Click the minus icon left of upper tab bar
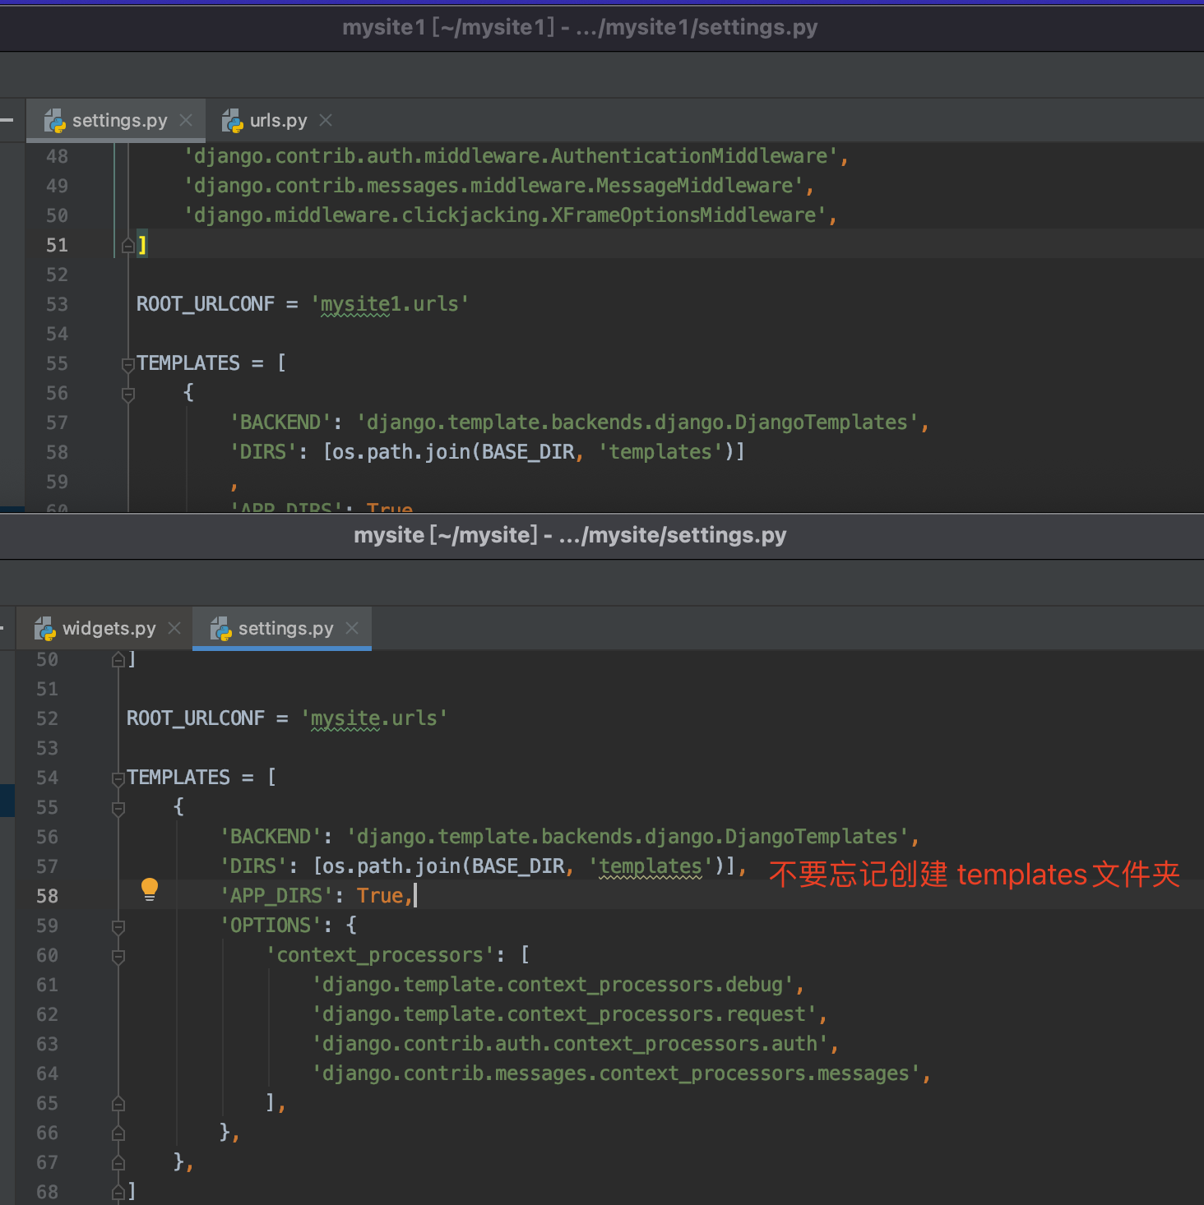 pyautogui.click(x=7, y=120)
